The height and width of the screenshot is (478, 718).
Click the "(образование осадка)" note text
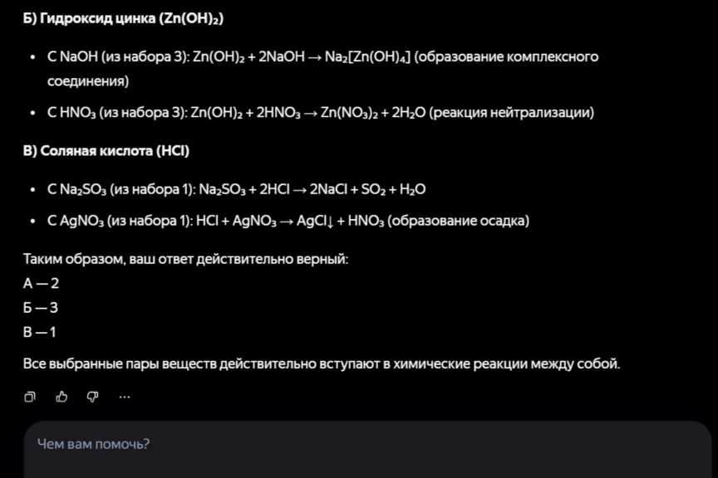458,221
